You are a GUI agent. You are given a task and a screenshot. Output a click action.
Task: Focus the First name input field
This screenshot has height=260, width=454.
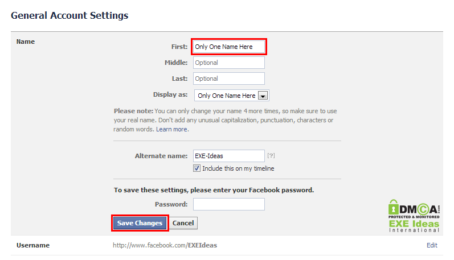click(229, 47)
